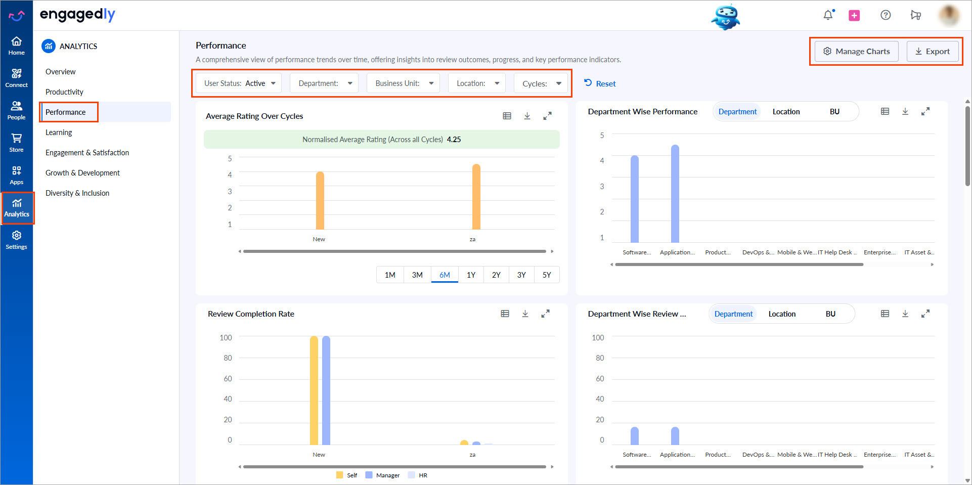Open the Apps sidebar icon
Image resolution: width=972 pixels, height=485 pixels.
click(x=16, y=175)
